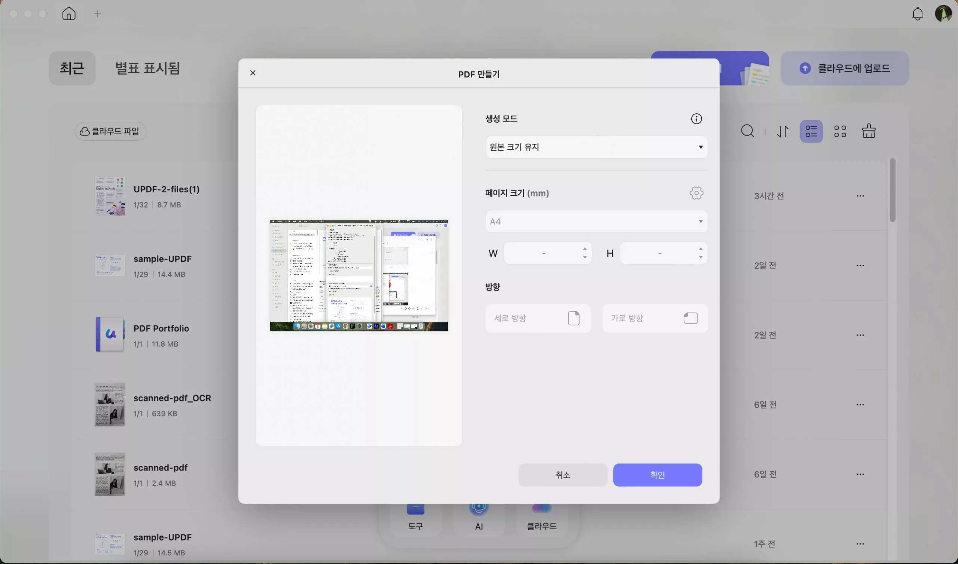Viewport: 958px width, 564px height.
Task: Click the info icon beside 생성 모드
Action: tap(696, 119)
